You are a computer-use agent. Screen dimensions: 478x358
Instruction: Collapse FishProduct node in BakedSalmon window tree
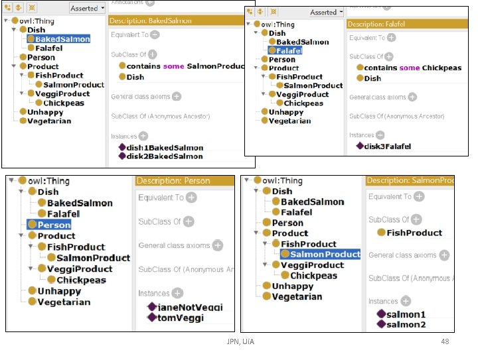pyautogui.click(x=22, y=75)
